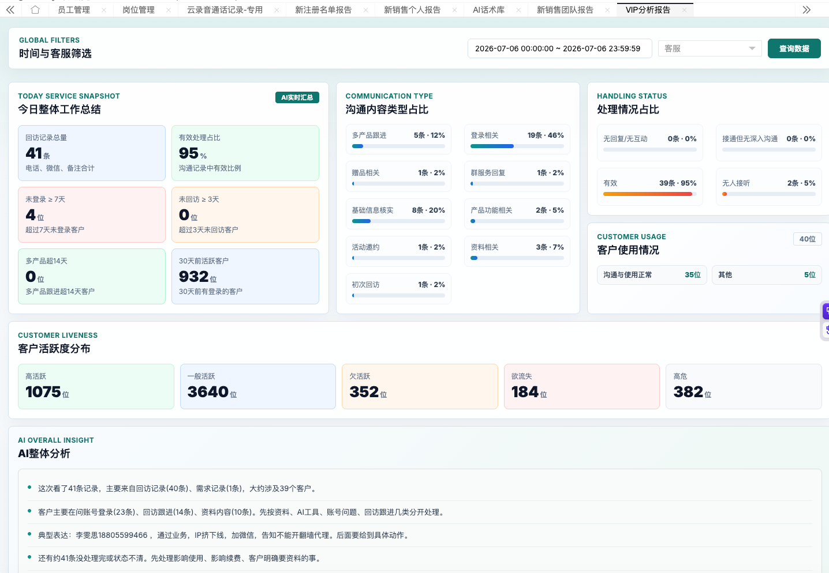Close the 新销售团队报告 tab
Image resolution: width=829 pixels, height=573 pixels.
tap(607, 10)
